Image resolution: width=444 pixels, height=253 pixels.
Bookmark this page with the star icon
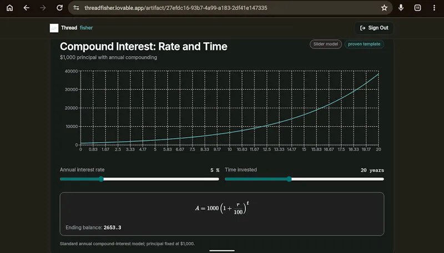pyautogui.click(x=384, y=8)
